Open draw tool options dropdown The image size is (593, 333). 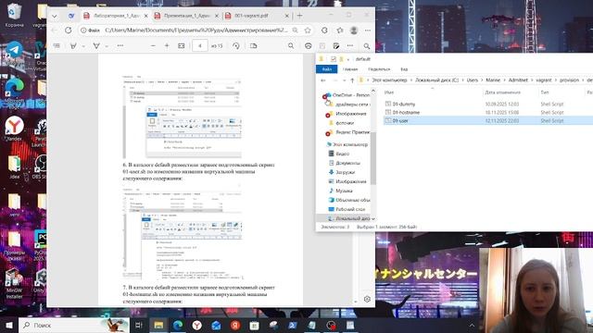click(107, 46)
